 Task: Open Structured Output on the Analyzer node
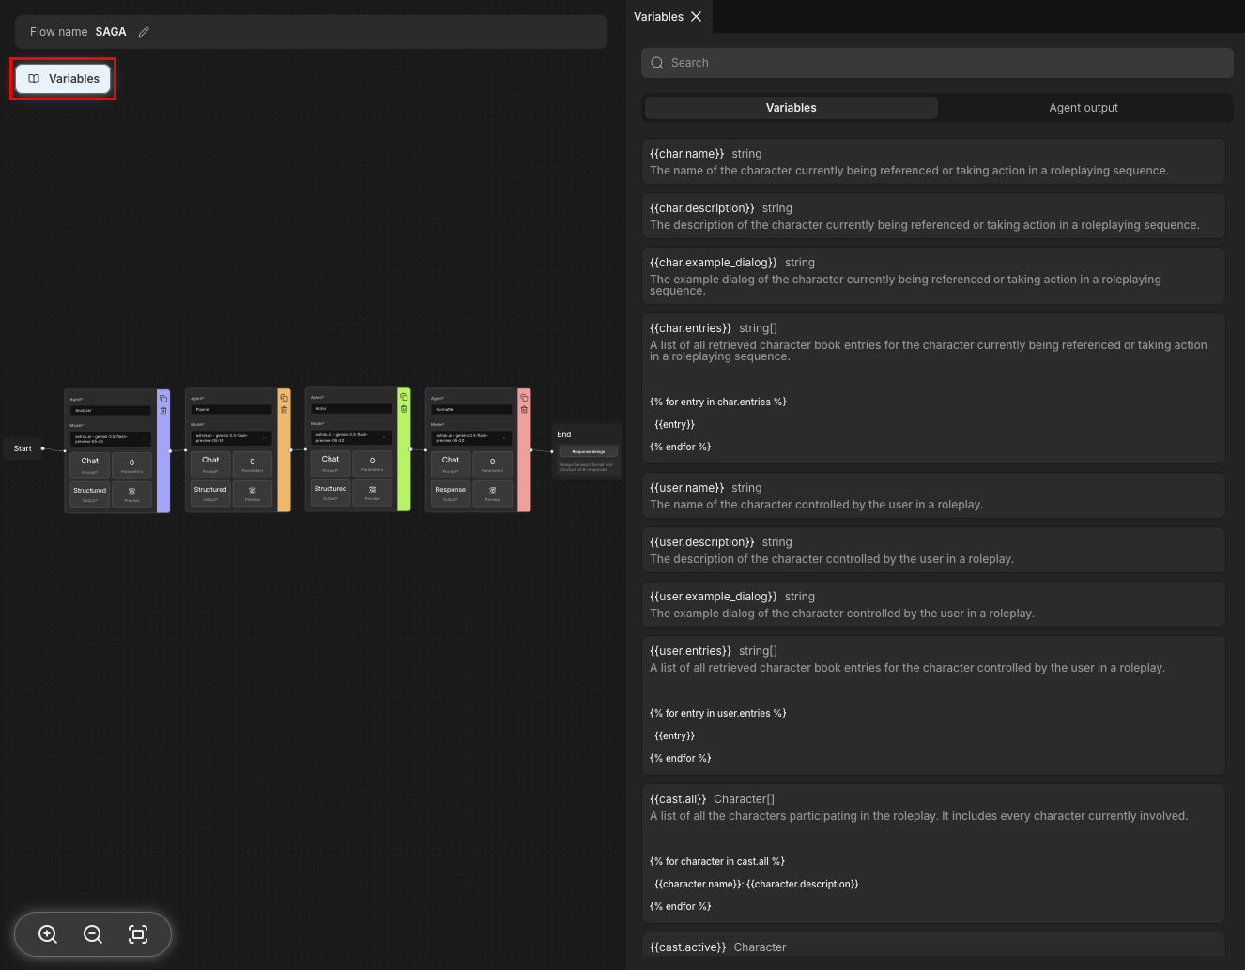tap(90, 494)
